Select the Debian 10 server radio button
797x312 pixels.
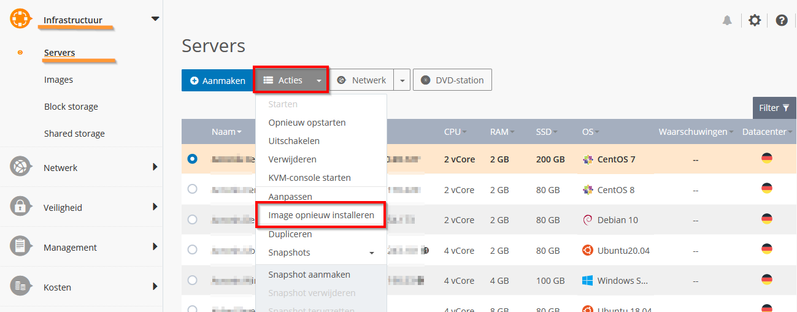pyautogui.click(x=192, y=219)
